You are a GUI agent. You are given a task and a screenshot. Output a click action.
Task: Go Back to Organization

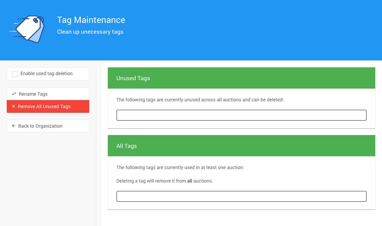pyautogui.click(x=40, y=126)
